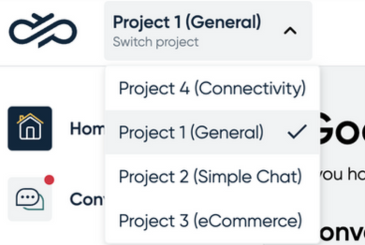Click the Project 1 (General) header title
This screenshot has width=365, height=245.
tap(187, 22)
